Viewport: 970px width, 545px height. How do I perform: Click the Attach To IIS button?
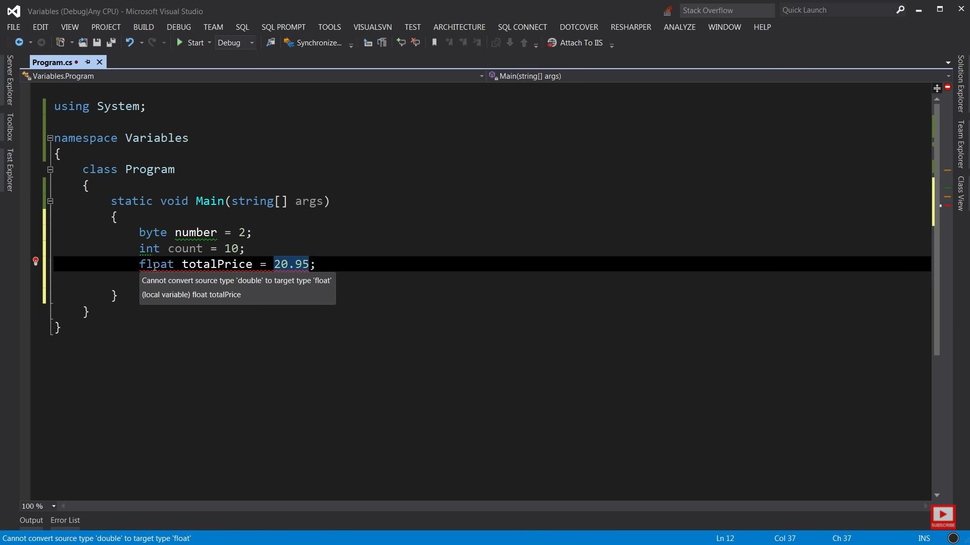(575, 43)
